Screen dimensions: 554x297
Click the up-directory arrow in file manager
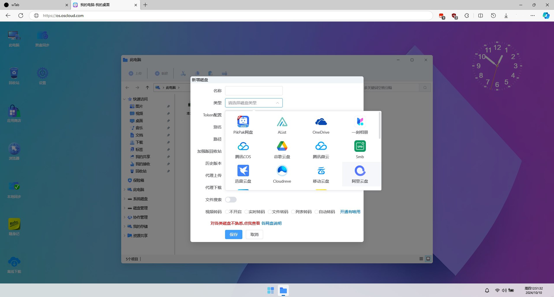coord(147,88)
